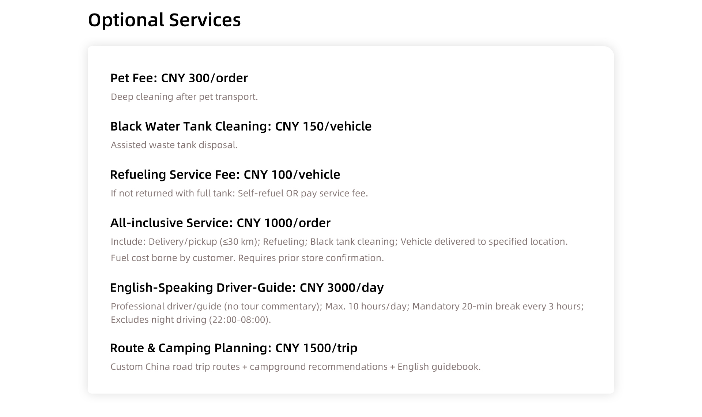Select English-Speaking Driver-Guide CNY 3000/day heading
The image size is (702, 417).
coord(247,288)
